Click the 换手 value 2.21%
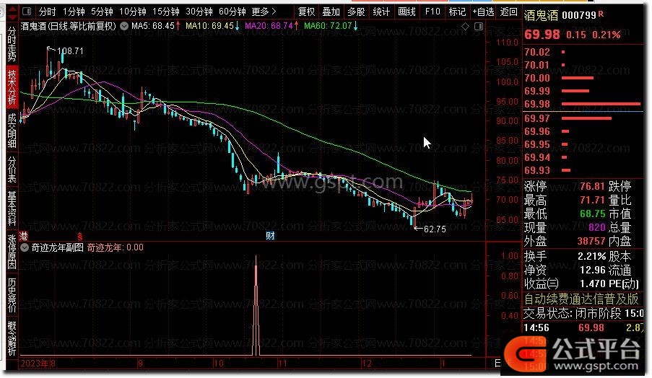Image resolution: width=652 pixels, height=378 pixels. (591, 256)
